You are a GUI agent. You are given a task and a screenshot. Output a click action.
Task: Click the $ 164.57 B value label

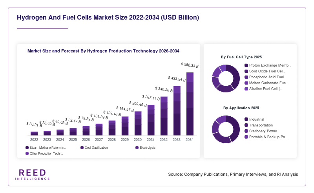click(125, 109)
